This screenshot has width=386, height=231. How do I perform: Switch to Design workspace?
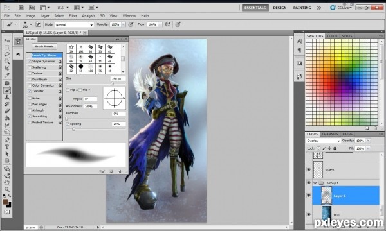click(280, 8)
